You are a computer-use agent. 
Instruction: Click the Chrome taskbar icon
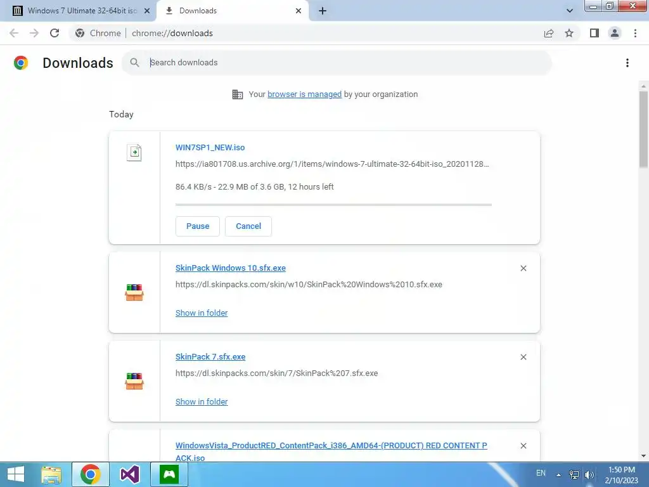tap(91, 474)
